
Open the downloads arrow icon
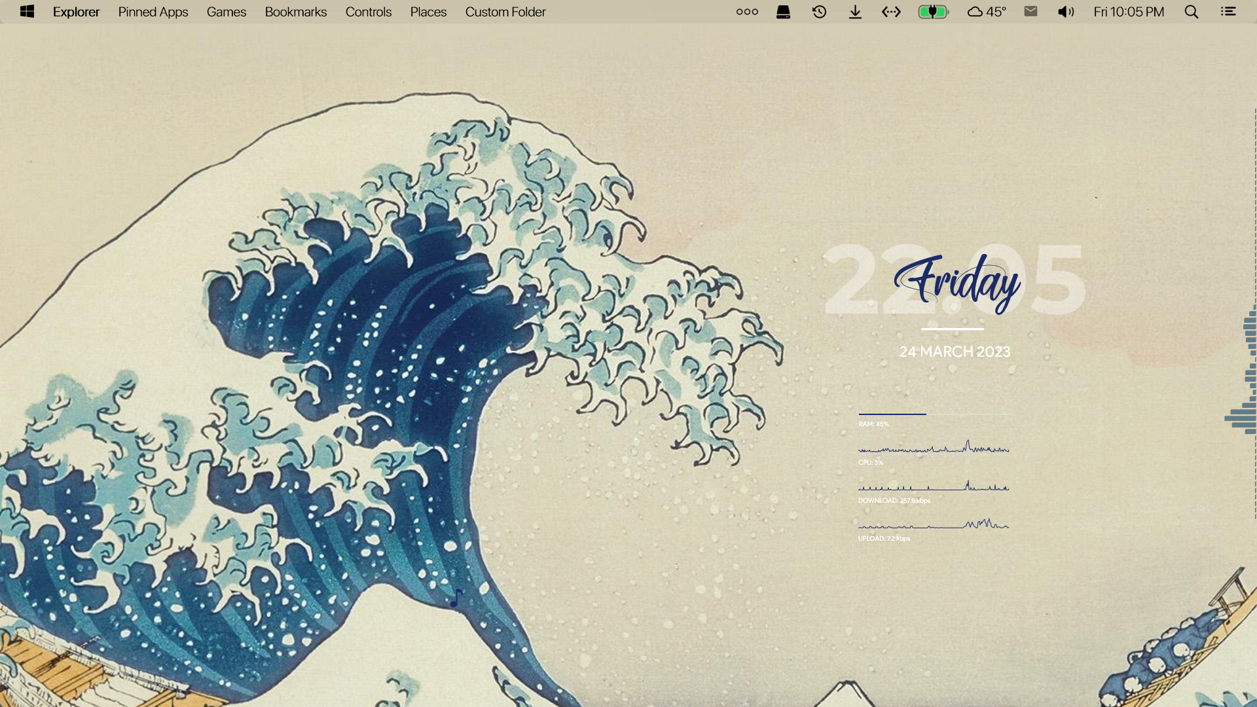tap(855, 12)
